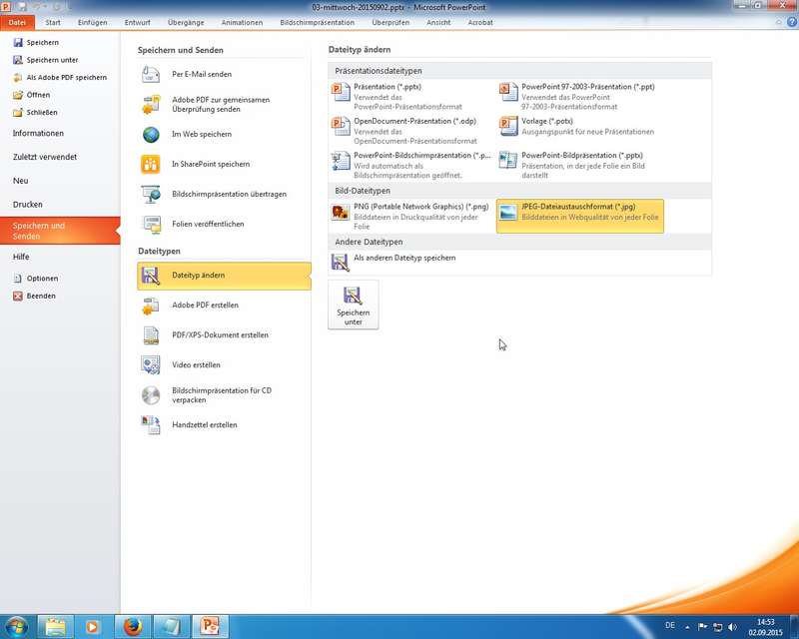Screen dimensions: 799x639
Task: Click the PDF/XPS-Dokument erstellen icon
Action: tap(151, 335)
